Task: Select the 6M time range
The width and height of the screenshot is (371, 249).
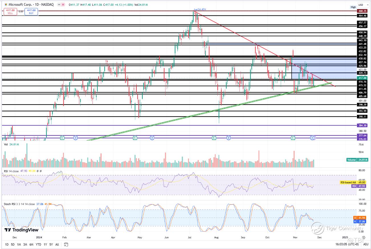Action: click(x=31, y=244)
